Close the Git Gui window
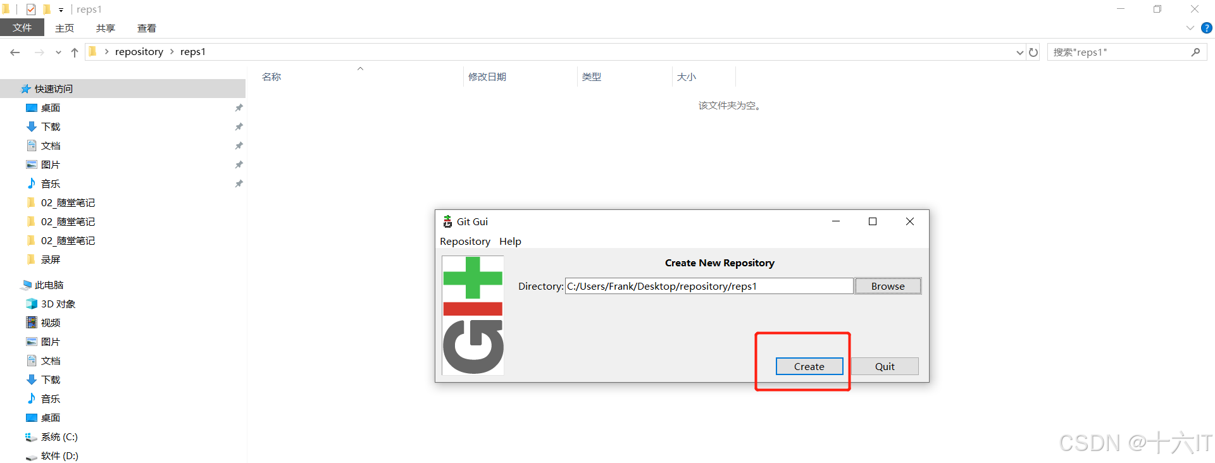 (910, 221)
